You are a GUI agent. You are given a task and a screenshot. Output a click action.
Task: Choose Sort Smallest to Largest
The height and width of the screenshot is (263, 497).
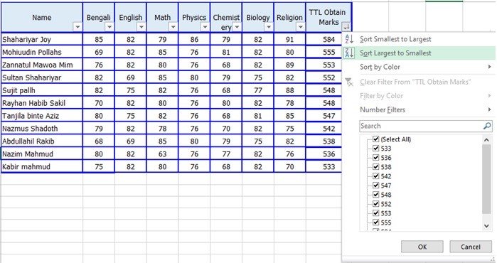point(418,39)
